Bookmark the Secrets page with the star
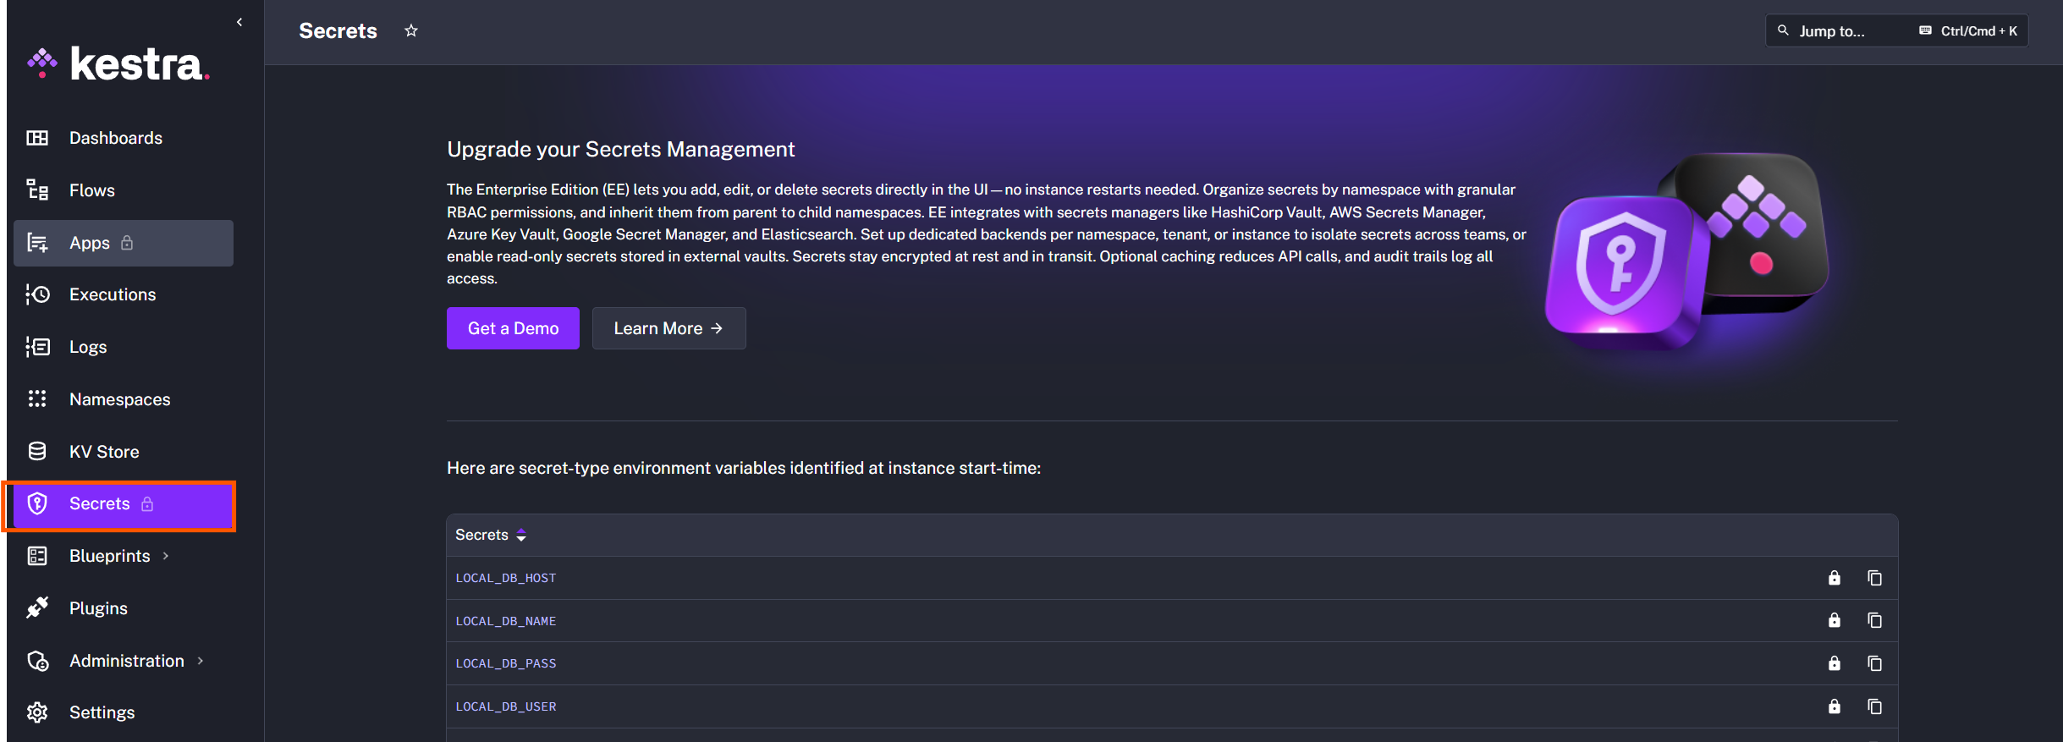Viewport: 2063px width, 742px height. click(411, 31)
